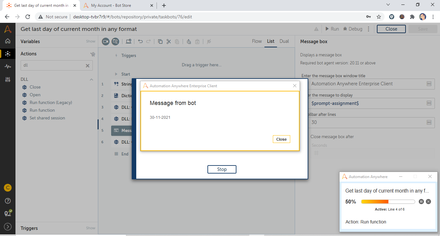Image resolution: width=440 pixels, height=236 pixels.
Task: Open the Automation bots sidebar icon
Action: [8, 54]
